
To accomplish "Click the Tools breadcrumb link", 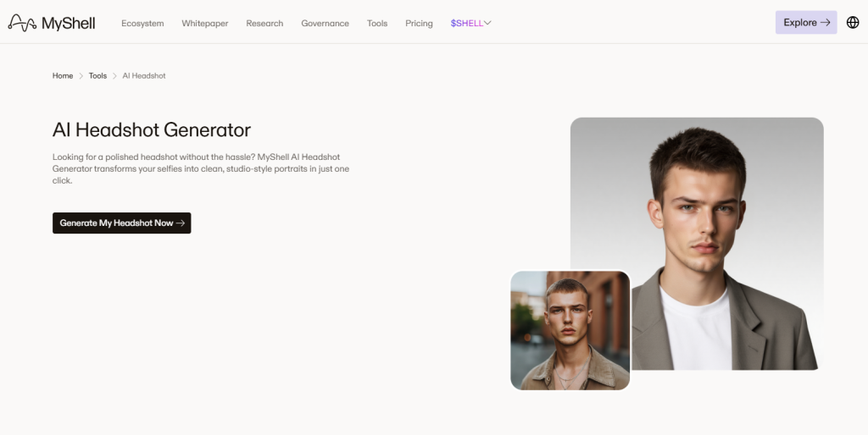I will click(x=97, y=76).
